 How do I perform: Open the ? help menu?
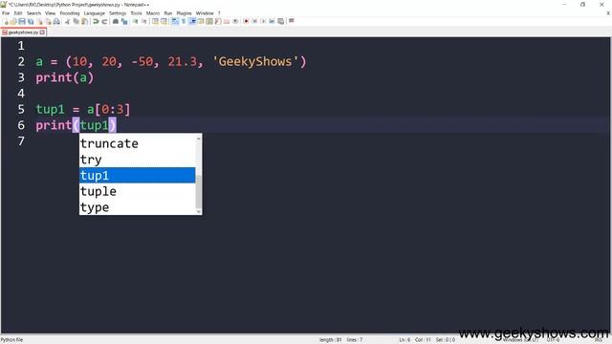point(219,13)
